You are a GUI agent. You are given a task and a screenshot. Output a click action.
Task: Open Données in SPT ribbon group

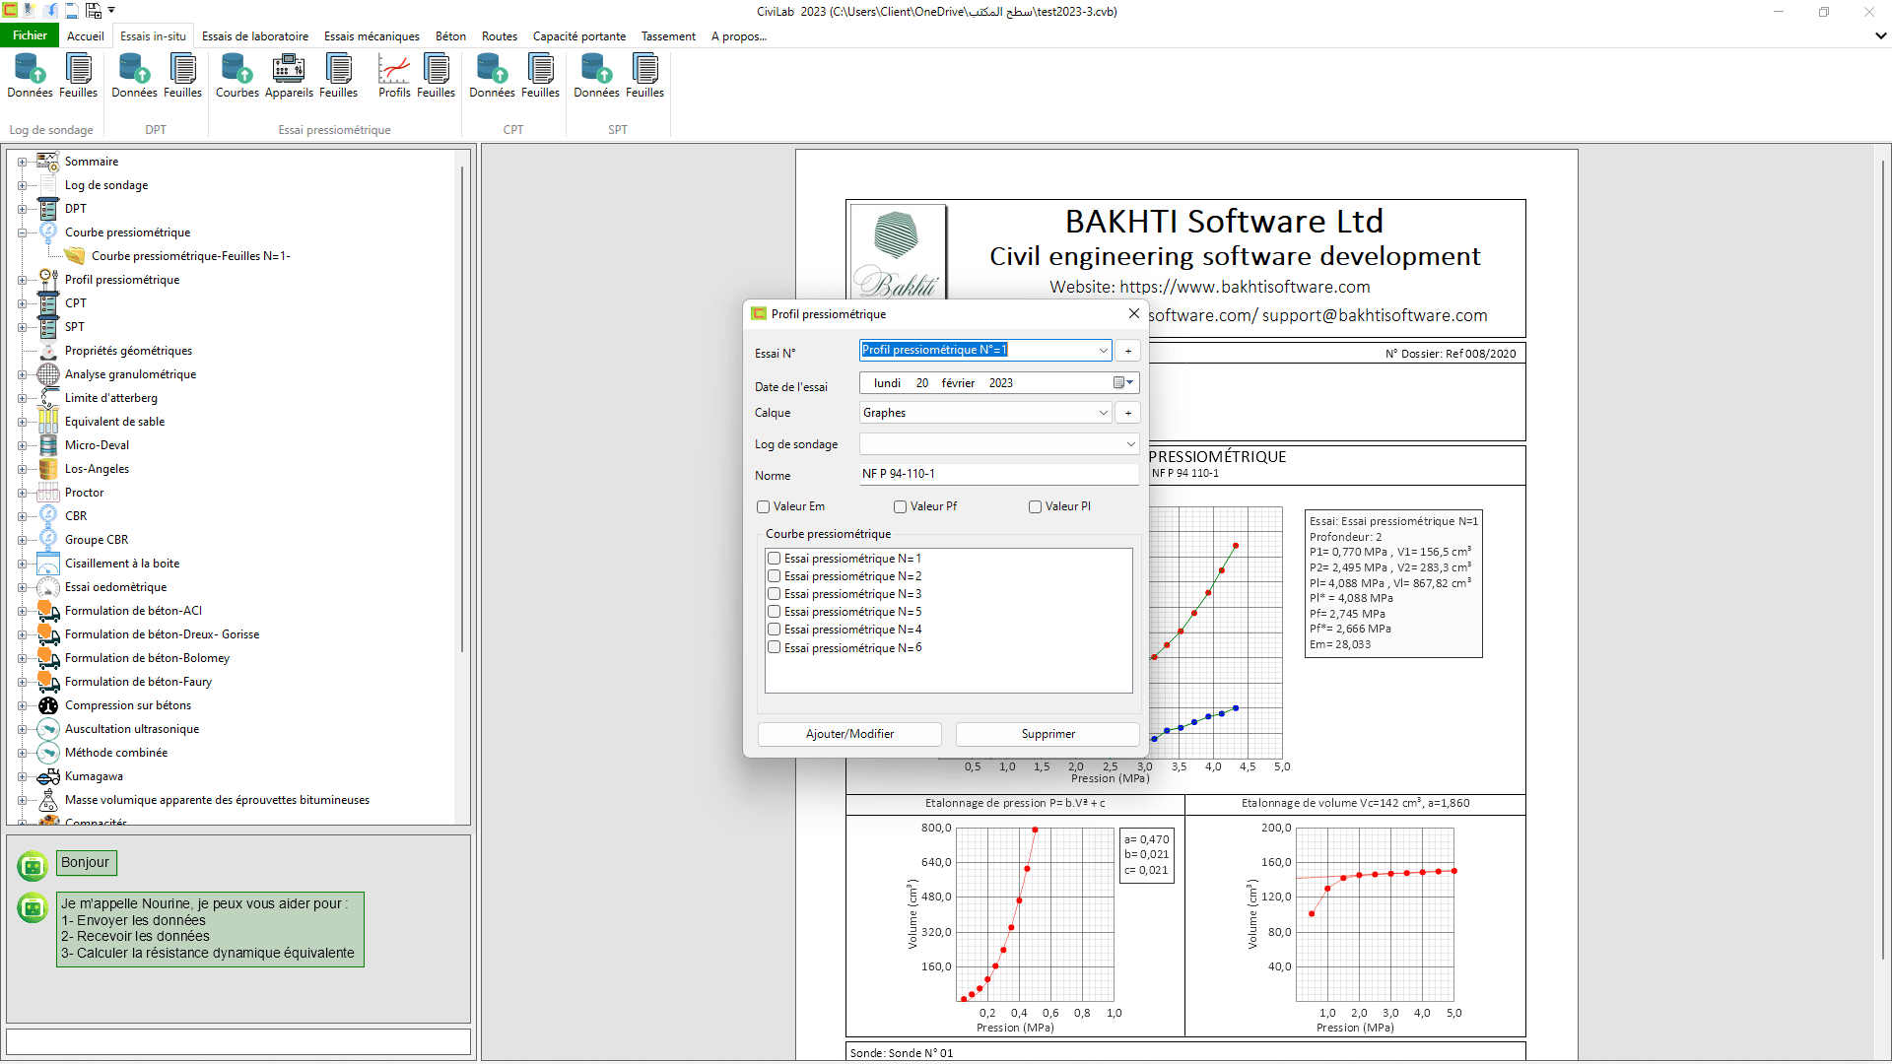(x=596, y=76)
